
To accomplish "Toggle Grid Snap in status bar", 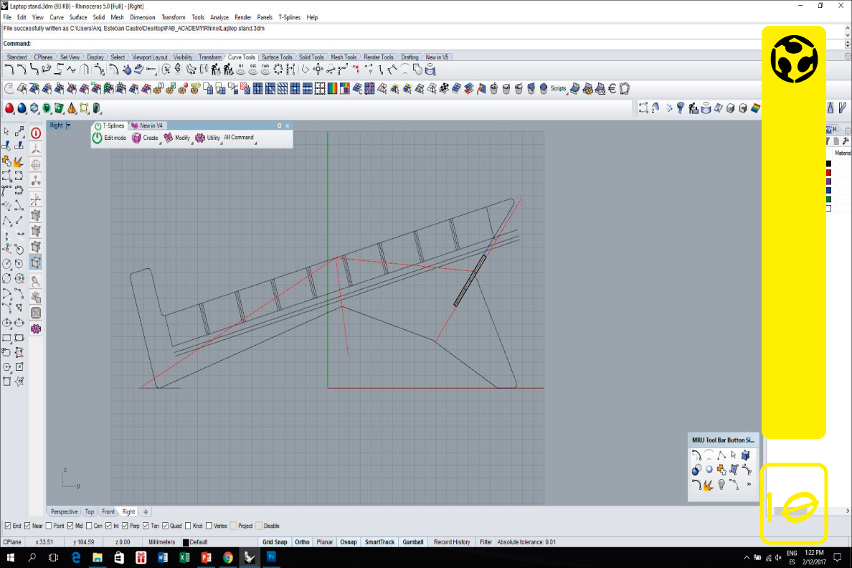I will 275,542.
